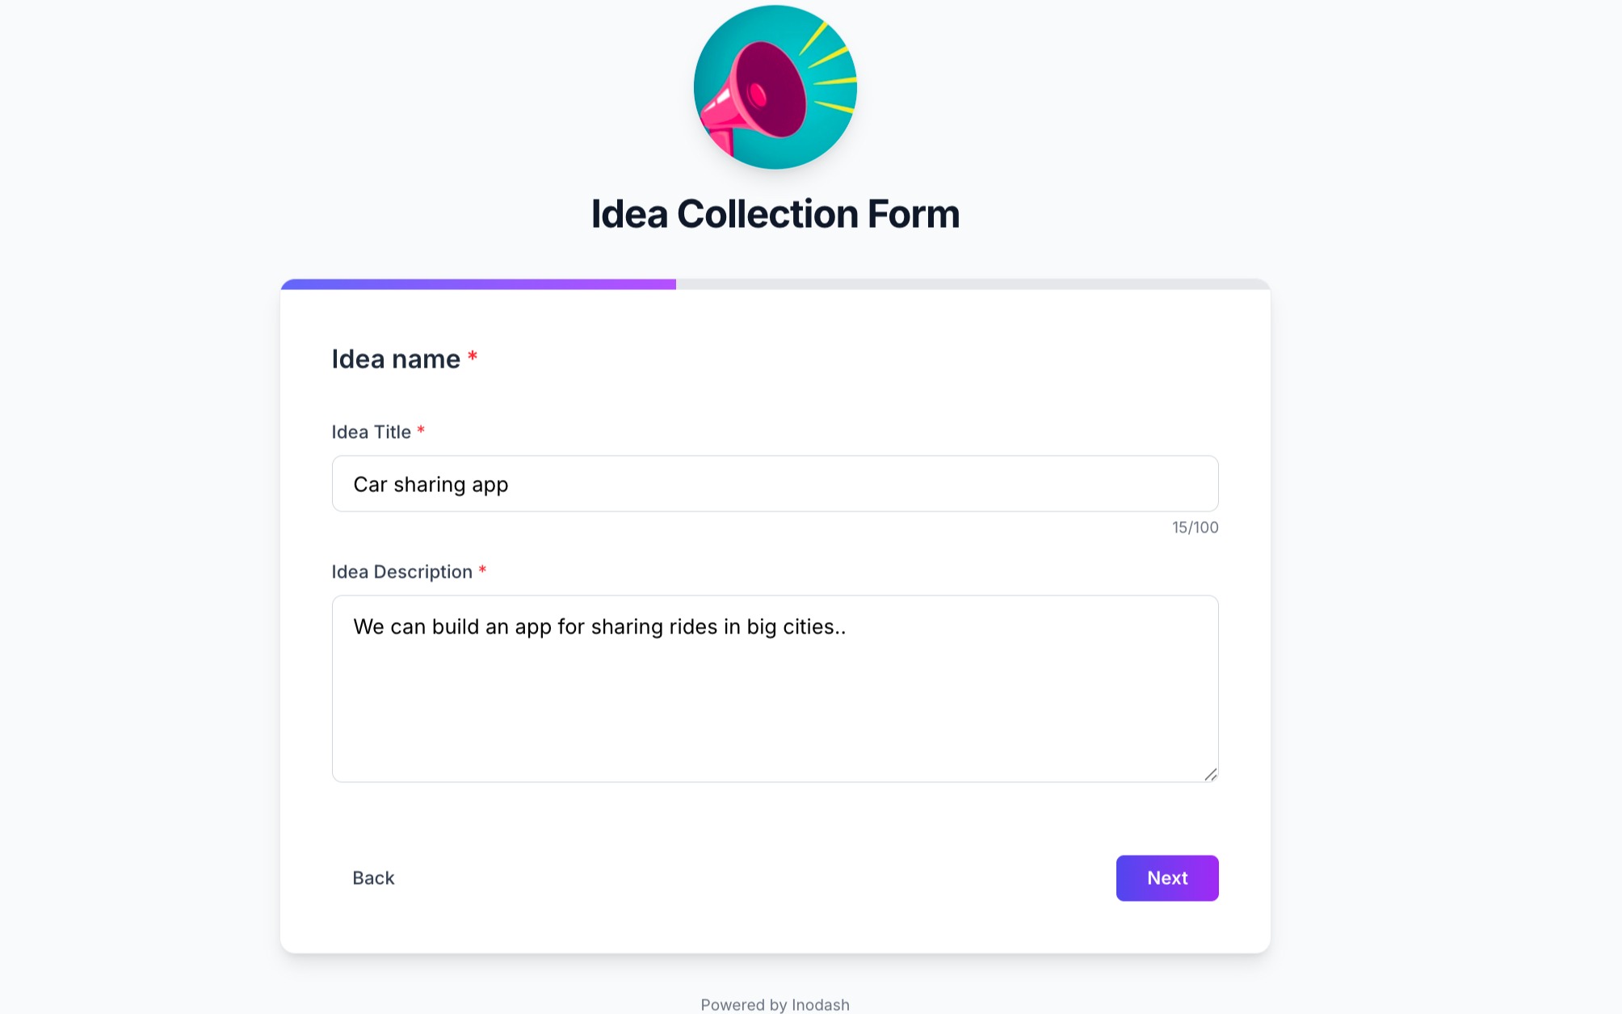Click the megaphone logo icon

point(775,87)
